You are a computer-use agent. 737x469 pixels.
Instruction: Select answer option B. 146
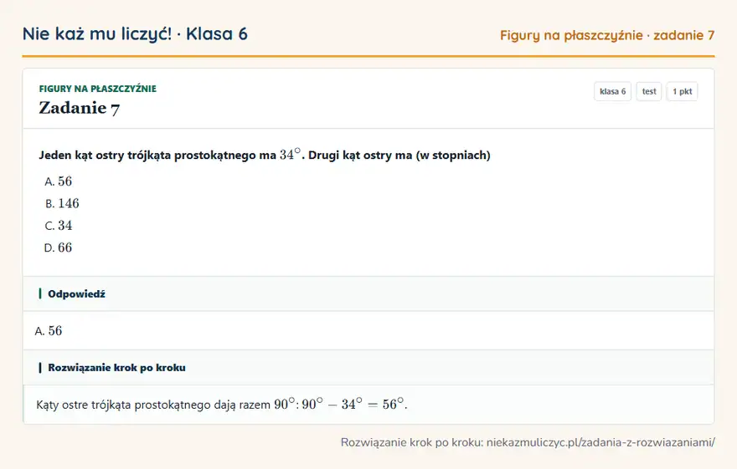click(x=62, y=203)
